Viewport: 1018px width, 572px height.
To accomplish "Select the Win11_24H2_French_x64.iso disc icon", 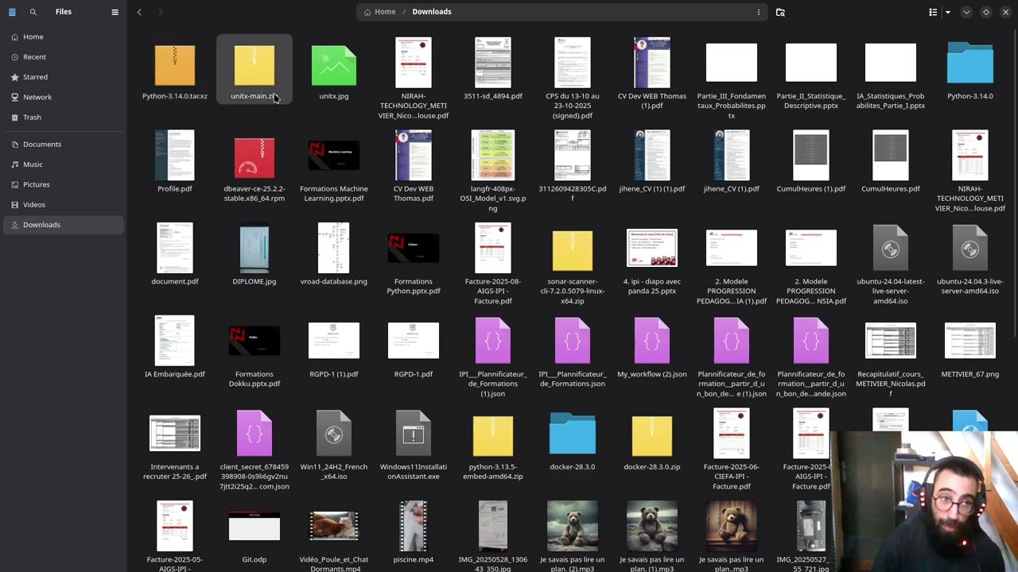I will 334,434.
